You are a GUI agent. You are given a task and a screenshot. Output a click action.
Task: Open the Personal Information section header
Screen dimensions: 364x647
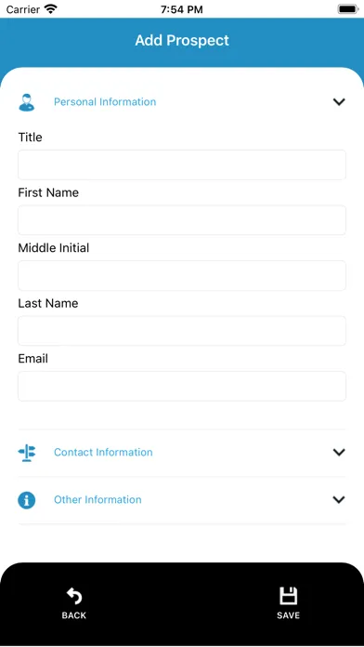[105, 102]
